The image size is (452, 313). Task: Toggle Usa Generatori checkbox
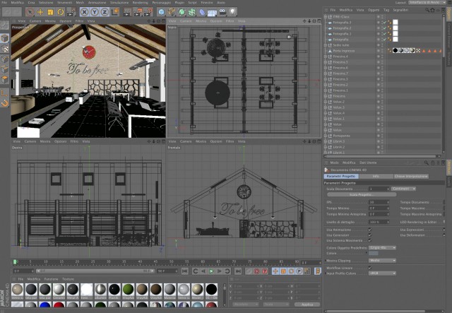click(370, 235)
